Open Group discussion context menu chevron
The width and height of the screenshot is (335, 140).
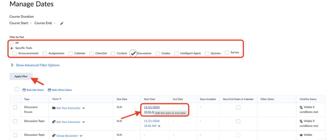81,136
